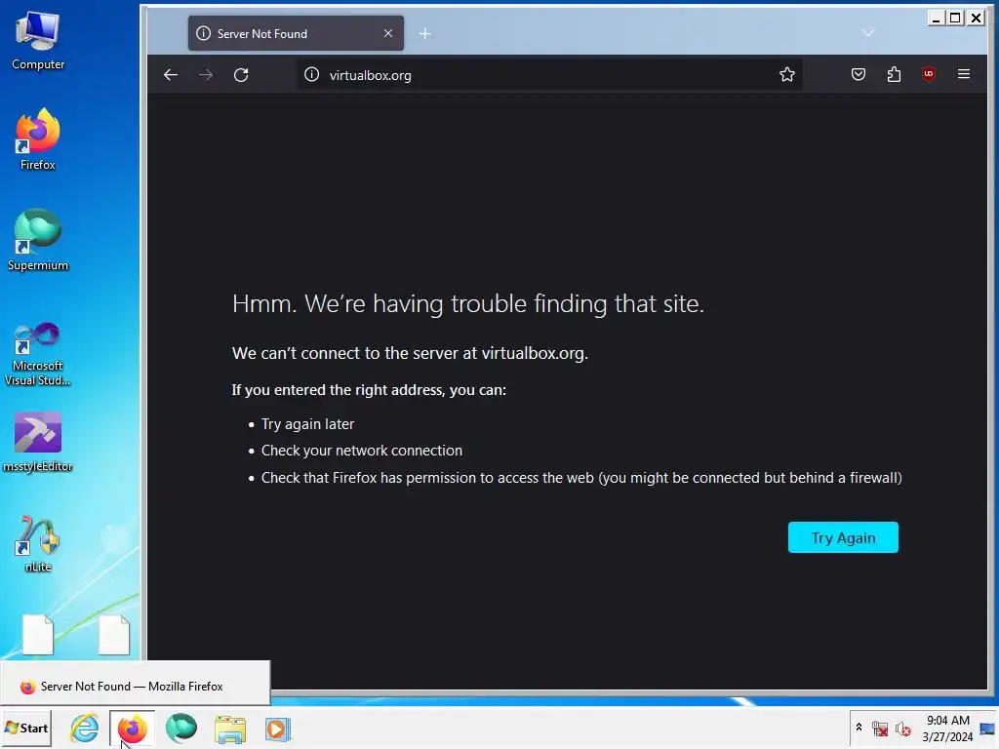Select the left blank file on desktop
This screenshot has height=749, width=999.
click(38, 634)
